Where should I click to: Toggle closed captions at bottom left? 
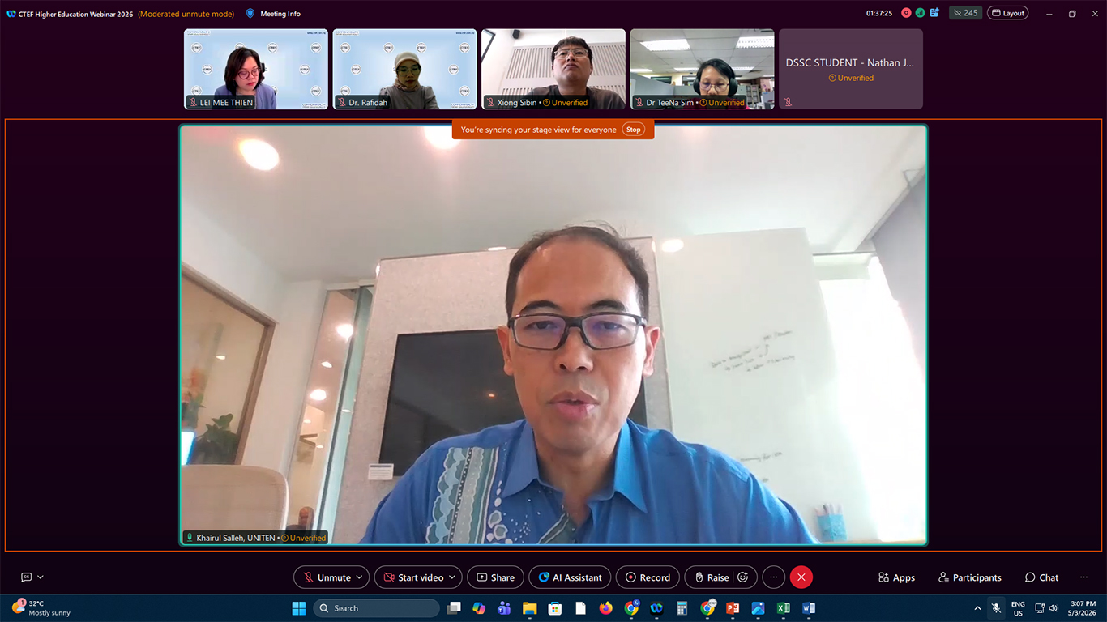coord(25,577)
